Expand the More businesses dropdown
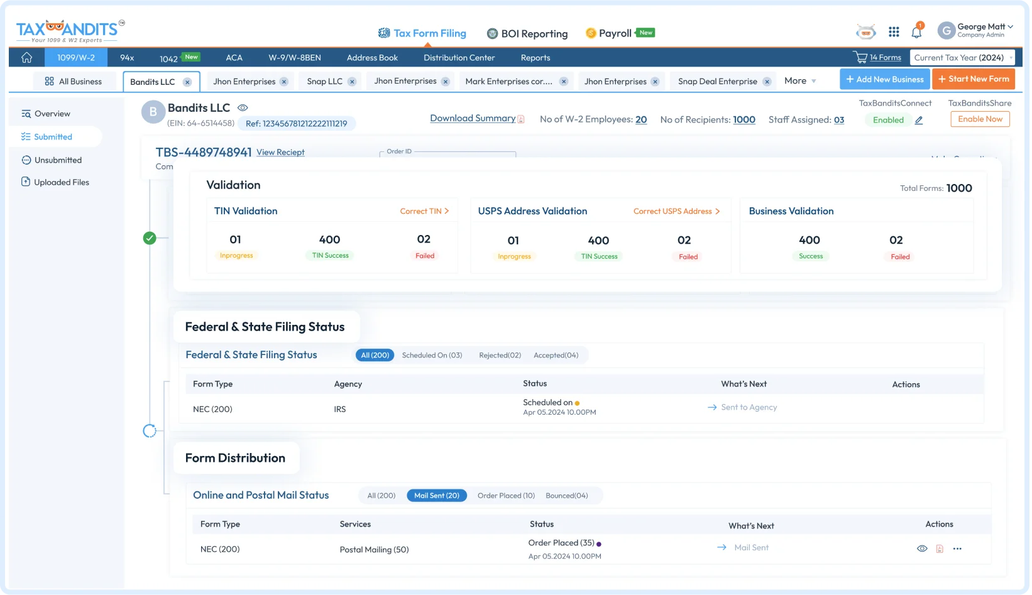Viewport: 1032px width, 595px height. [801, 81]
